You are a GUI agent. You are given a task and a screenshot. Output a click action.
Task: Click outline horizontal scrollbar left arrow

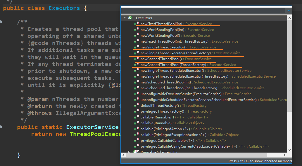tap(123, 155)
